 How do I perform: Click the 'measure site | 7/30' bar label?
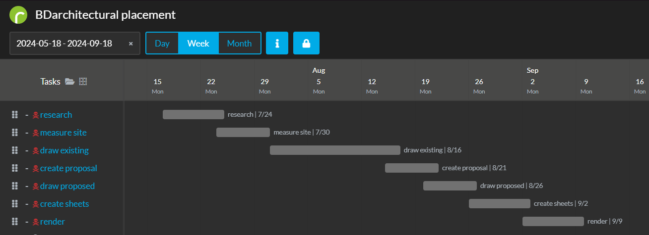point(302,133)
